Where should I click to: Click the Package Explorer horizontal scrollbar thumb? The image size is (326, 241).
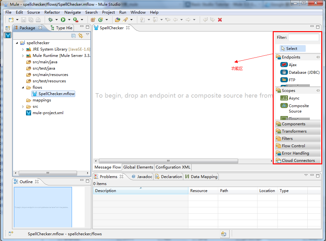(x=48, y=173)
